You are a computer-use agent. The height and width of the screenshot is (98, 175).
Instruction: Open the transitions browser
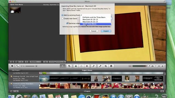159,66
